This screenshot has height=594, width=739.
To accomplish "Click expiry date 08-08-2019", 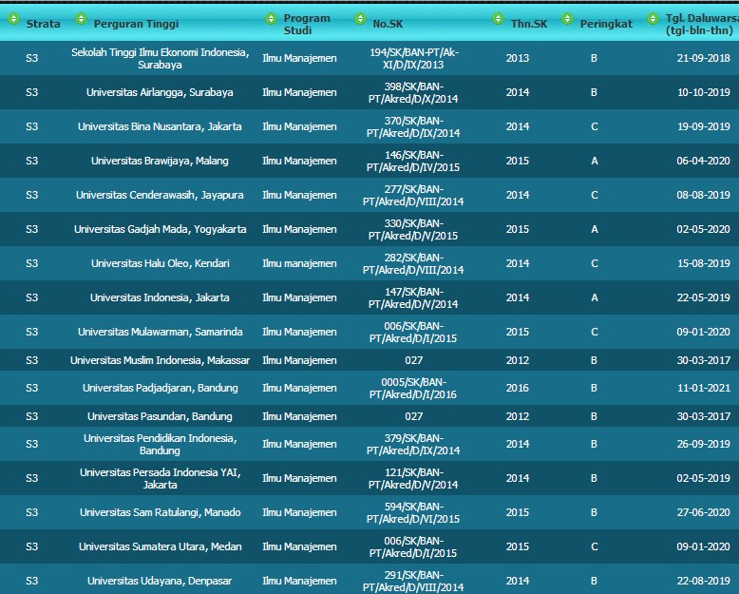I will (704, 195).
